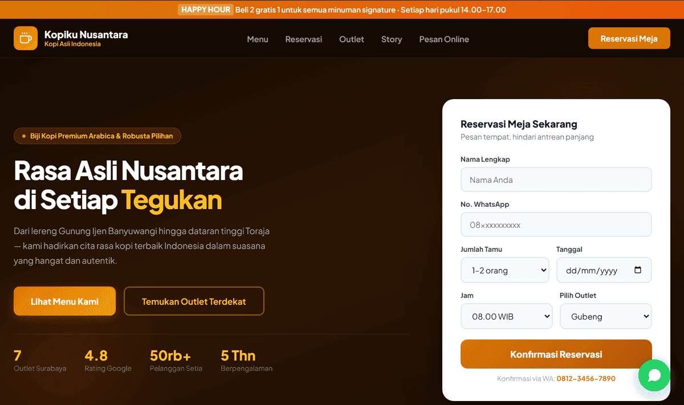
Task: Click the Temukan Outlet Terdekat button
Action: (x=194, y=301)
